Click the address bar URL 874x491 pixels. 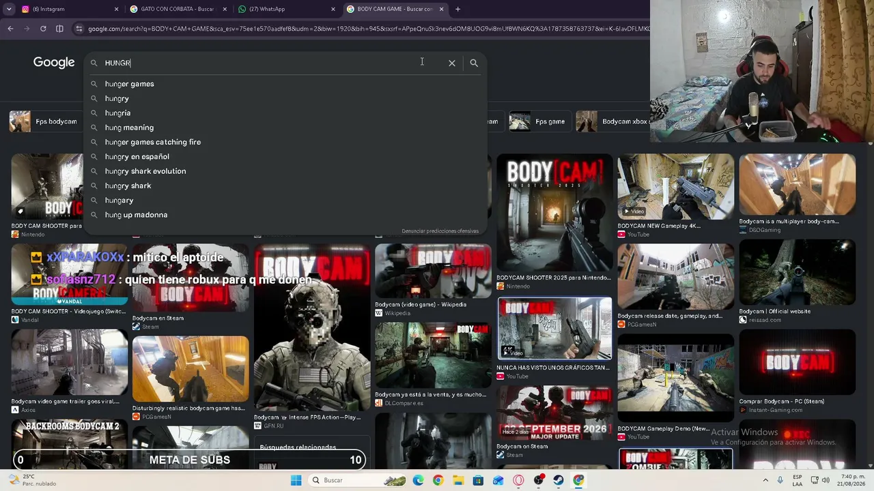369,29
